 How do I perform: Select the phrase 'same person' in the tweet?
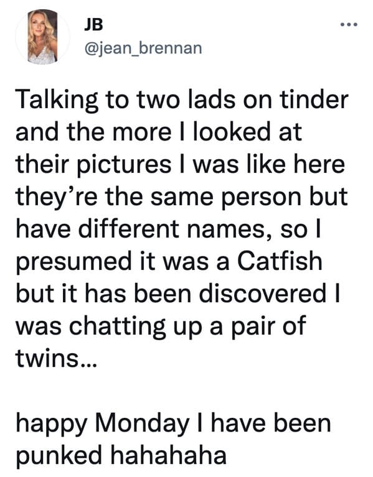(x=227, y=198)
